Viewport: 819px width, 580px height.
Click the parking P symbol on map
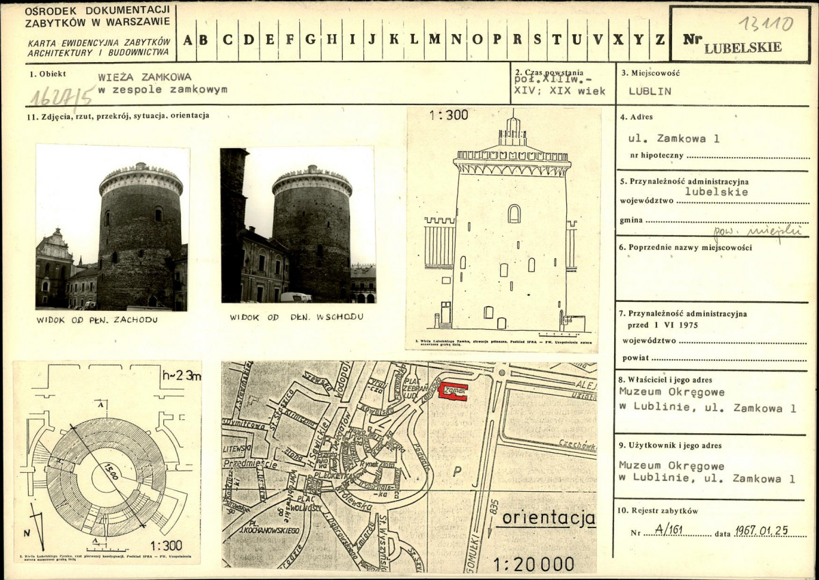(456, 471)
